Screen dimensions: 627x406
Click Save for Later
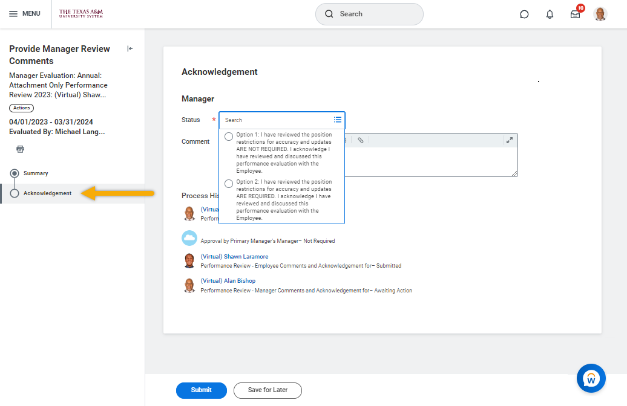[268, 390]
